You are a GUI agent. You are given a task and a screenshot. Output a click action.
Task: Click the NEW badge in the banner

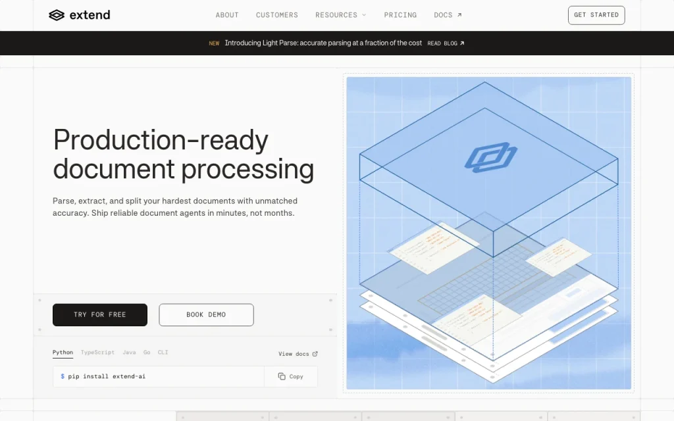pyautogui.click(x=214, y=43)
